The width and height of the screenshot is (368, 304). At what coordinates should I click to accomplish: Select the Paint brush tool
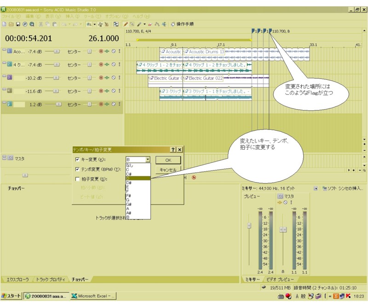click(139, 24)
